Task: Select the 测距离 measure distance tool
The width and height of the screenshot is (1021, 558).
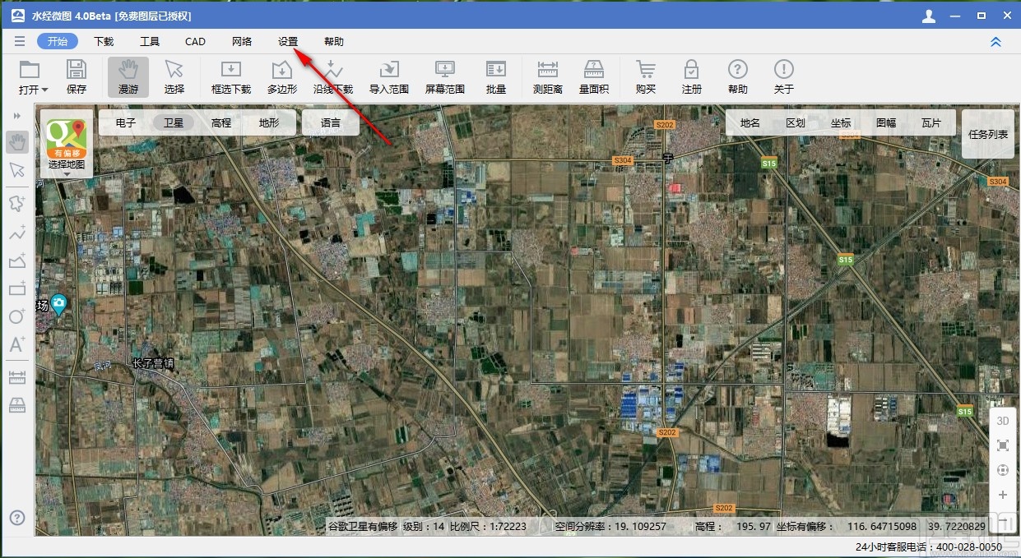Action: [548, 76]
